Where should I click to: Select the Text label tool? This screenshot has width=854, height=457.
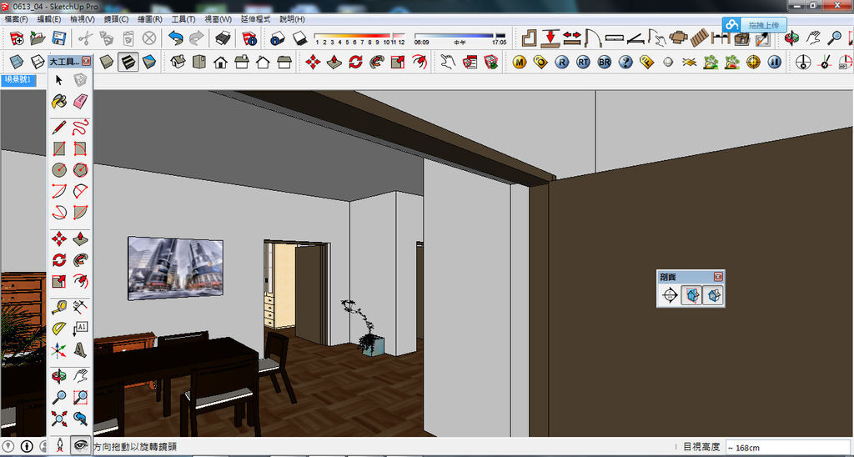coord(81,329)
